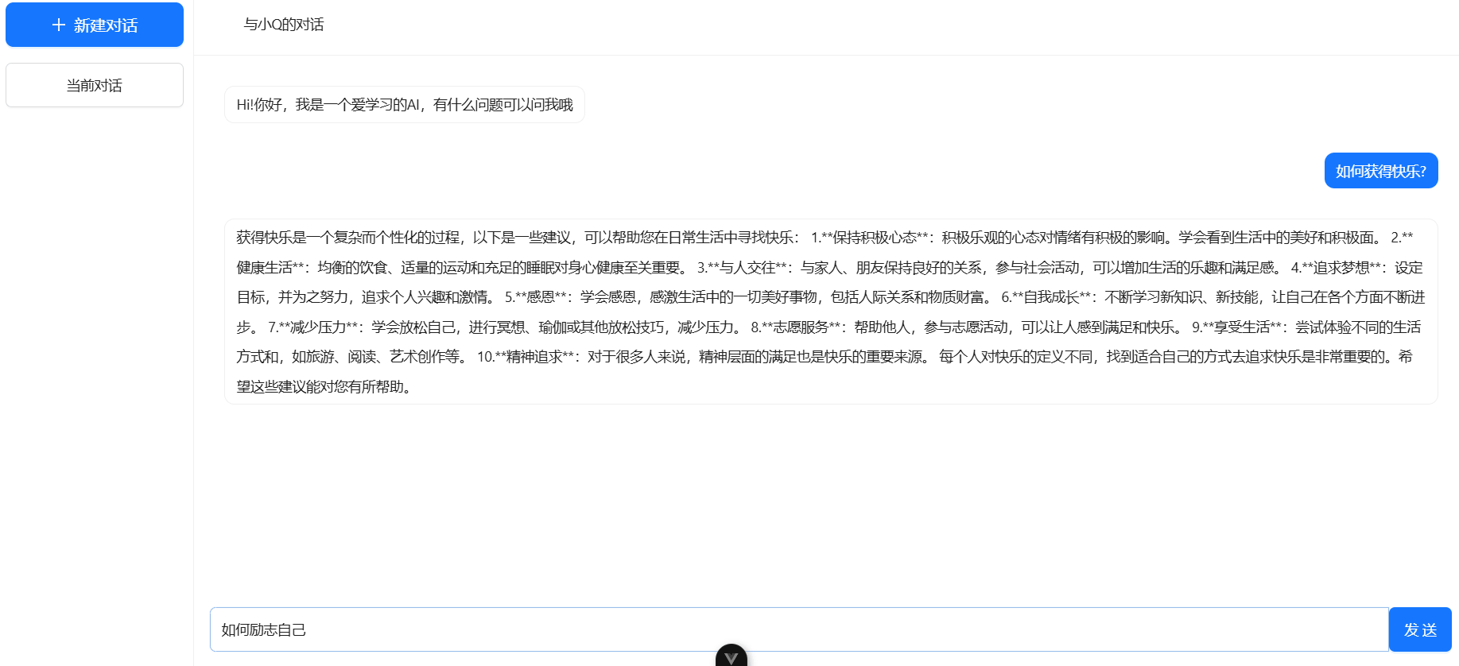The width and height of the screenshot is (1459, 666).
Task: Click the 8.**志愿服务** text in reply
Action: pyautogui.click(x=796, y=327)
